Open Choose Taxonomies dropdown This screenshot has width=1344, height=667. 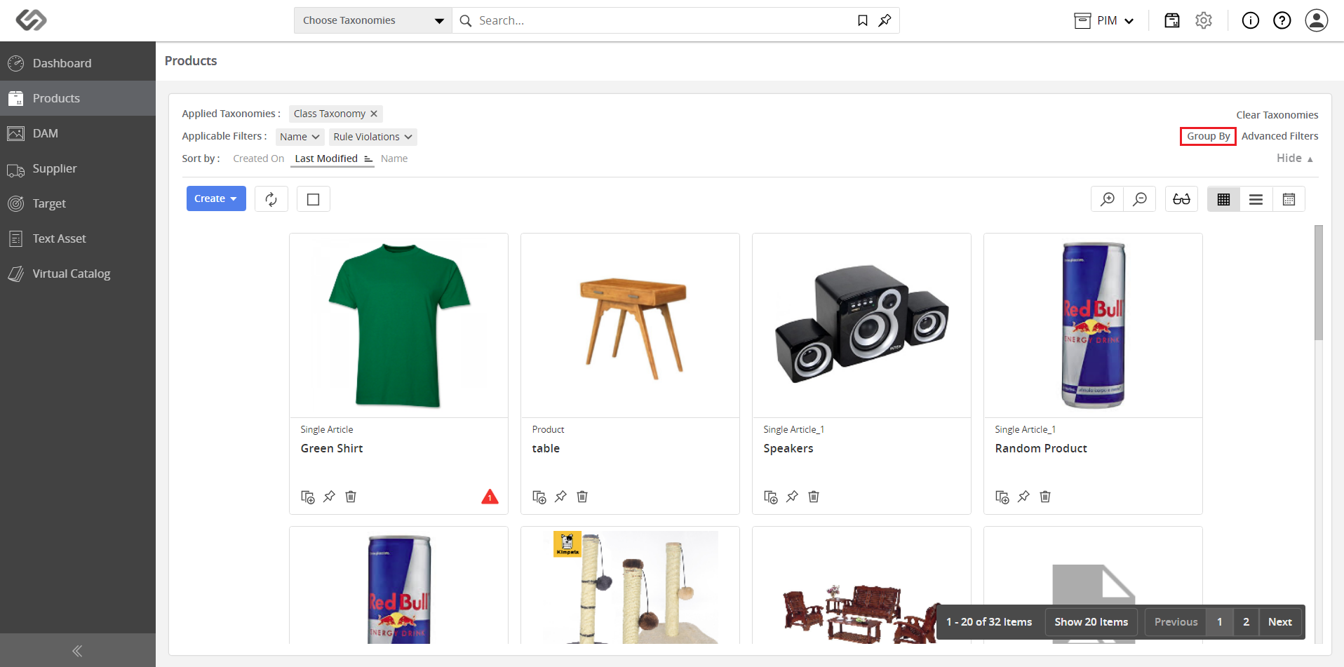click(x=373, y=20)
